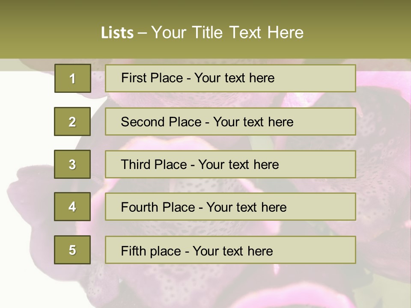
Task: Click the number 3 box
Action: [x=72, y=164]
